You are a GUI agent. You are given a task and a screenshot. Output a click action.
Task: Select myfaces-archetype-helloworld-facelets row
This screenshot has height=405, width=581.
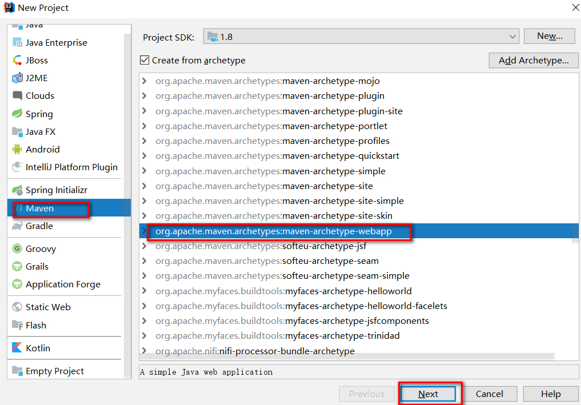coord(359,306)
